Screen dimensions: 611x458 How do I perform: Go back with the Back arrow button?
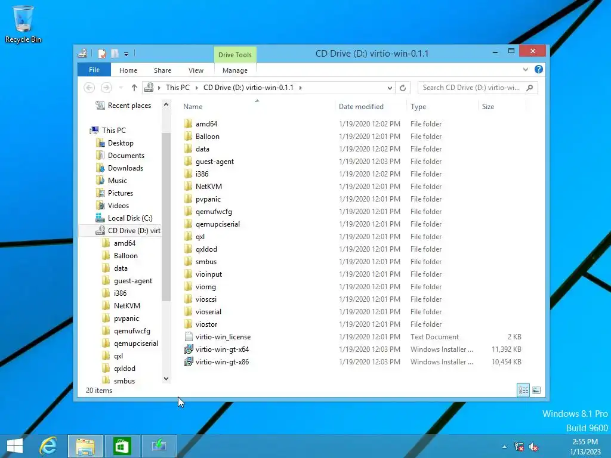(90, 88)
